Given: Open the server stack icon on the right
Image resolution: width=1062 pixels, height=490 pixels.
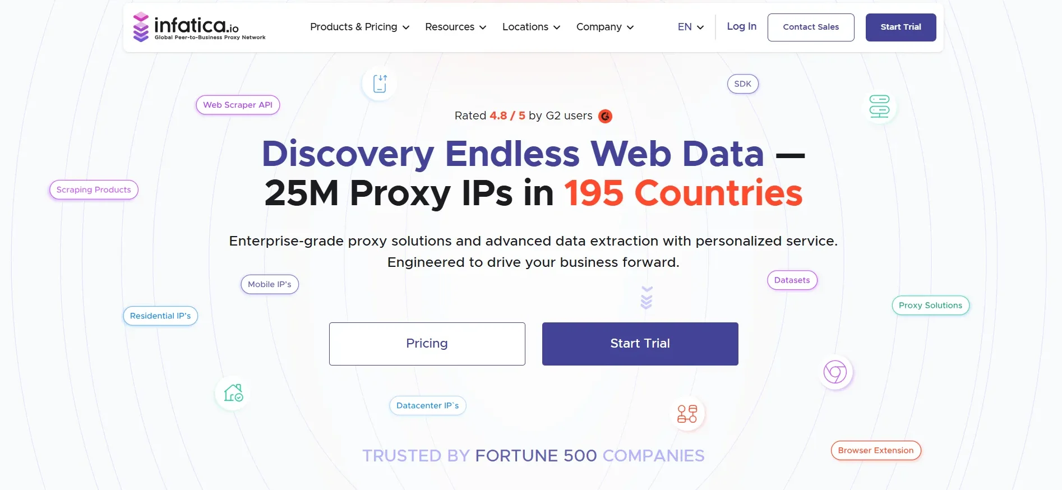Looking at the screenshot, I should [879, 107].
